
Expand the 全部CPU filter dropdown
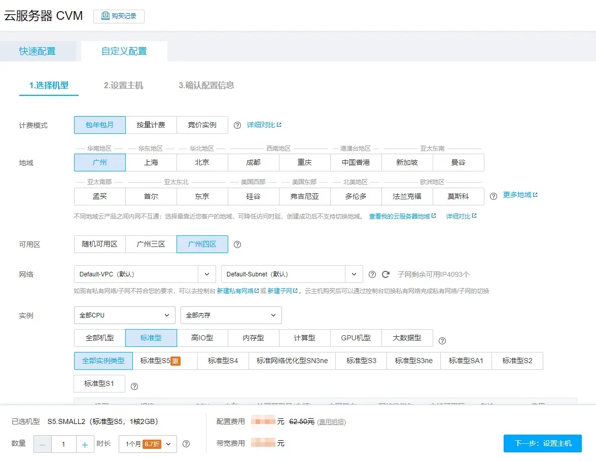pyautogui.click(x=125, y=315)
